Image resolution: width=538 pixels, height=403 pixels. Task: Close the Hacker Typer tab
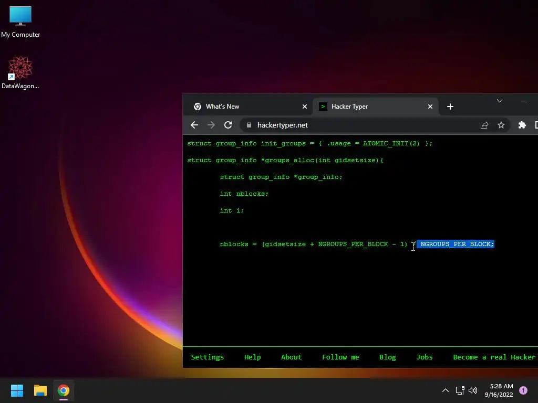click(x=430, y=107)
